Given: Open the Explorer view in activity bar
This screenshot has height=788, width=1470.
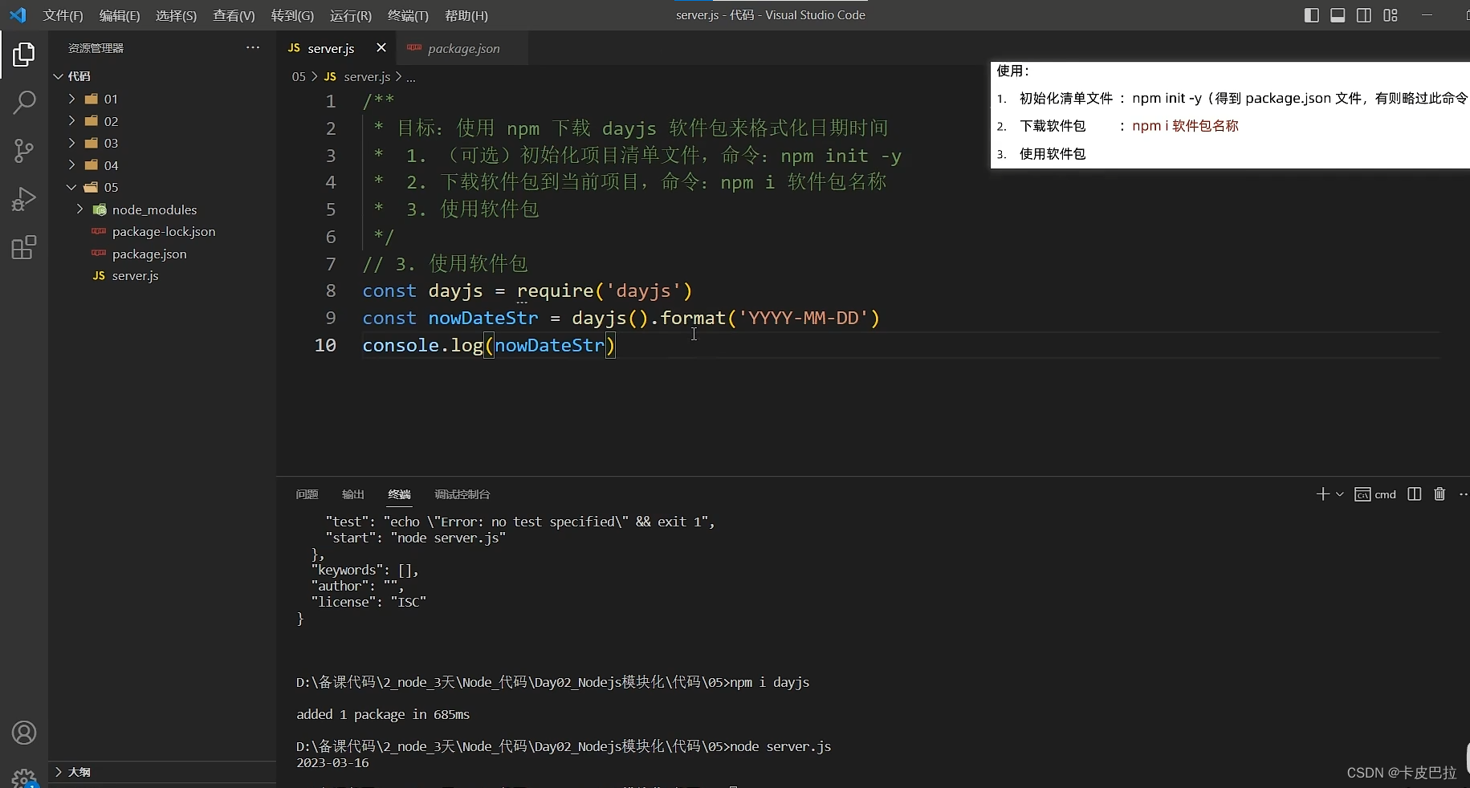Looking at the screenshot, I should pos(24,55).
